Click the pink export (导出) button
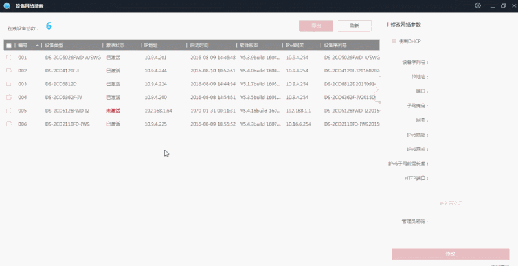This screenshot has width=518, height=266. coord(316,26)
